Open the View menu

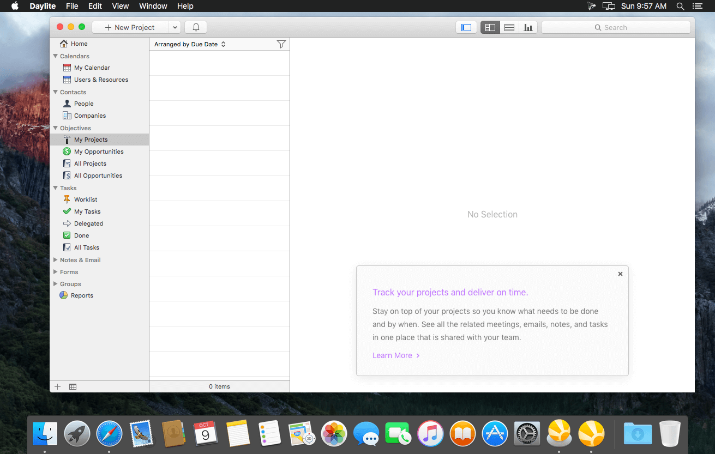(120, 6)
